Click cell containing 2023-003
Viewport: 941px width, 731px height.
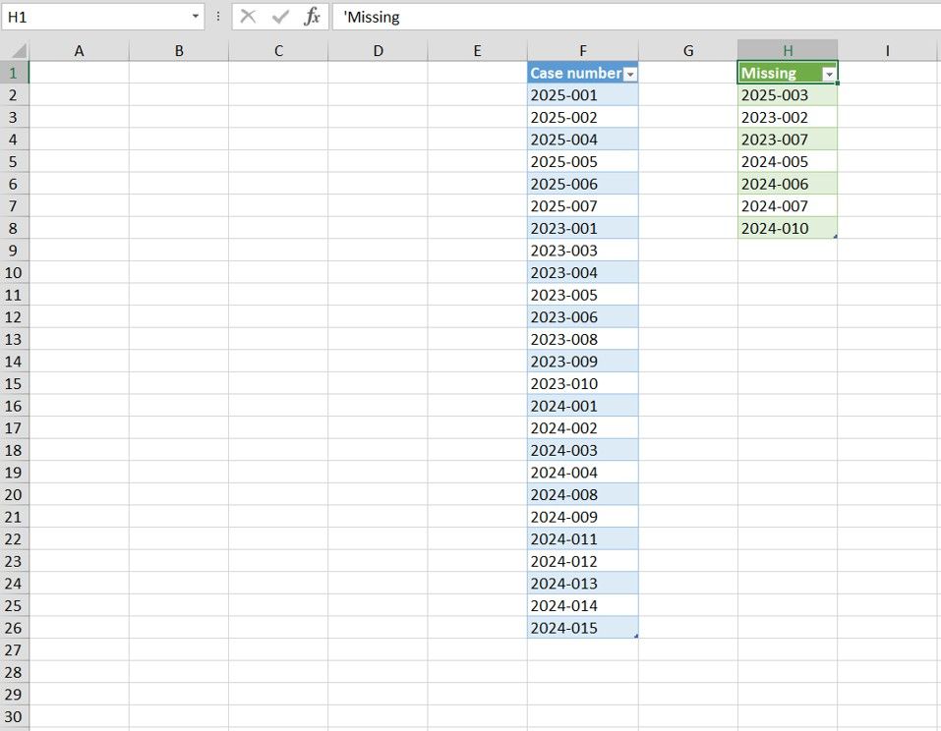(583, 251)
